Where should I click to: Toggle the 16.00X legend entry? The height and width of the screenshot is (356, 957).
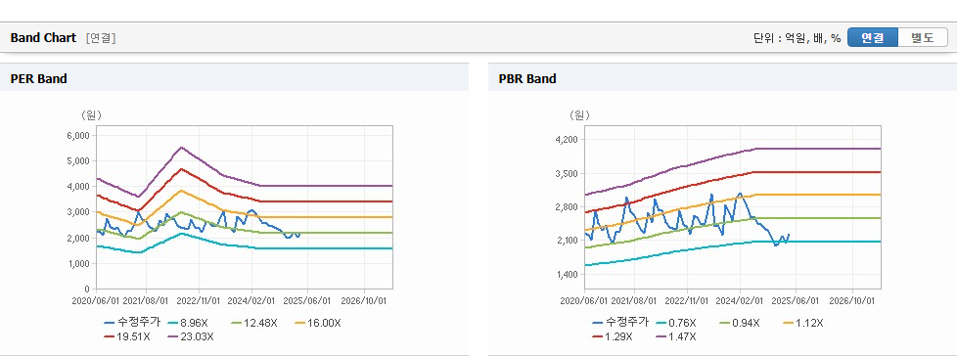(x=317, y=323)
